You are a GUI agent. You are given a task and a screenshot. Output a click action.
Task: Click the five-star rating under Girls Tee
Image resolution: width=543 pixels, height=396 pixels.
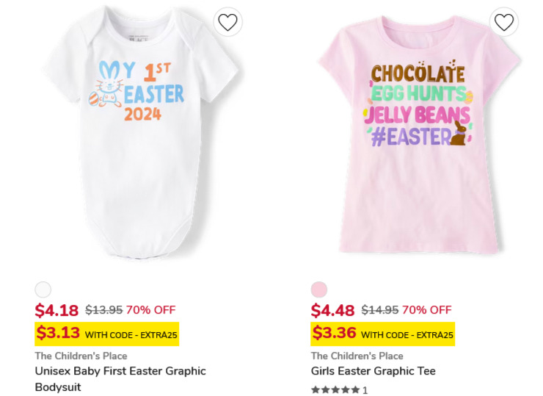(335, 390)
